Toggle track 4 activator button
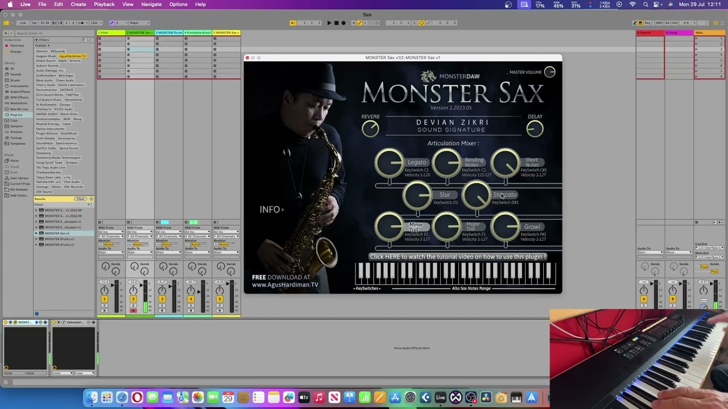The image size is (728, 409). click(191, 299)
